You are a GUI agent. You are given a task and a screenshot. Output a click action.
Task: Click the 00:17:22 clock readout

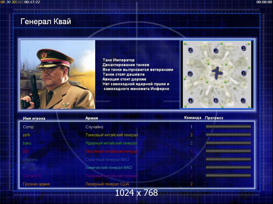(x=32, y=2)
